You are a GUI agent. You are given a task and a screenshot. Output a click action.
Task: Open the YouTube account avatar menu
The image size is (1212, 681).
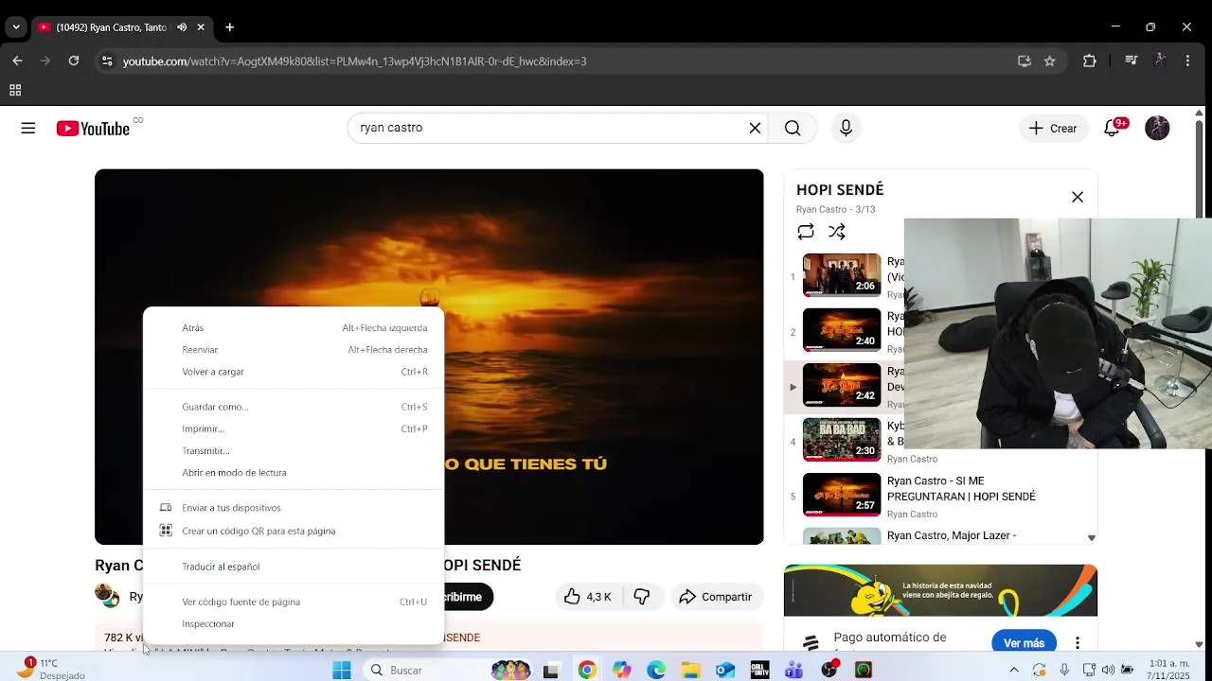(1157, 129)
